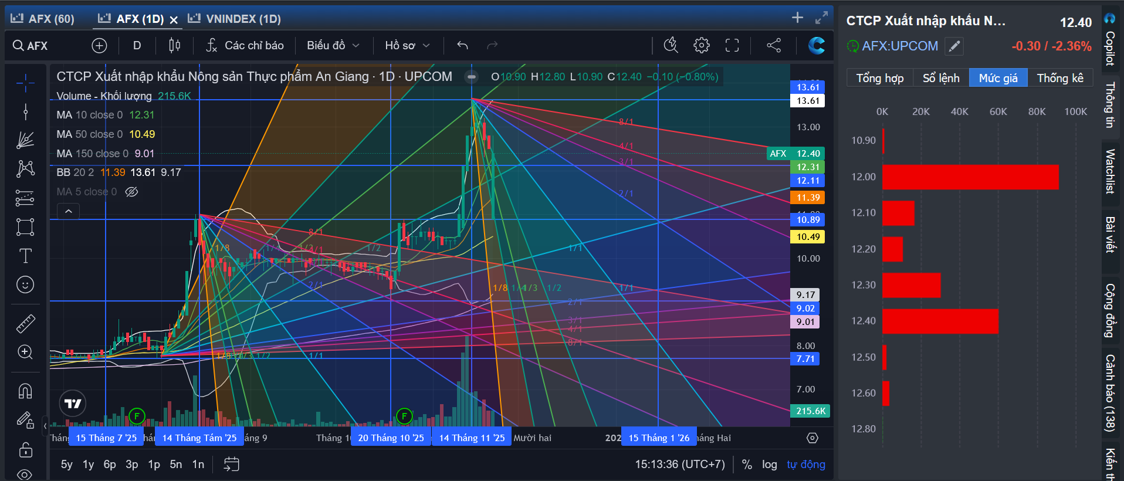Select the XABCD pattern tool
This screenshot has width=1124, height=481.
(25, 169)
